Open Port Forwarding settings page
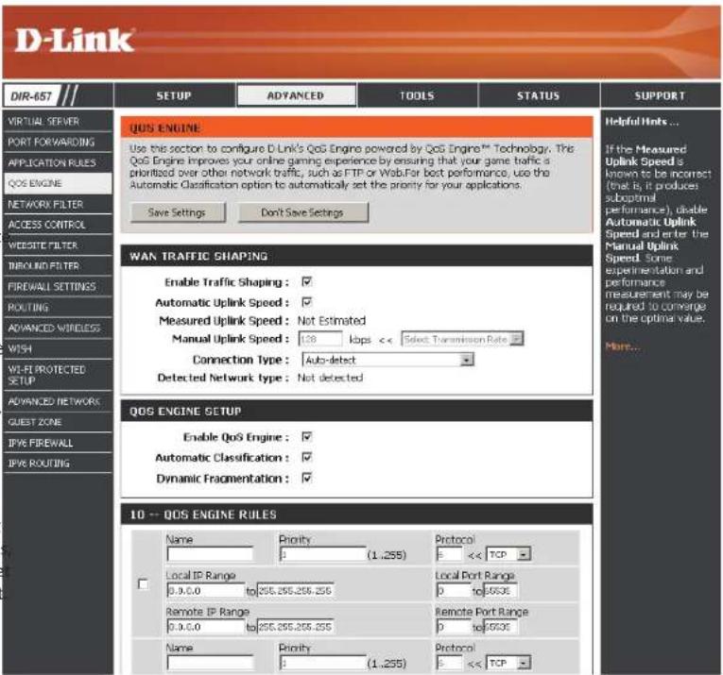The width and height of the screenshot is (723, 675). tap(57, 142)
